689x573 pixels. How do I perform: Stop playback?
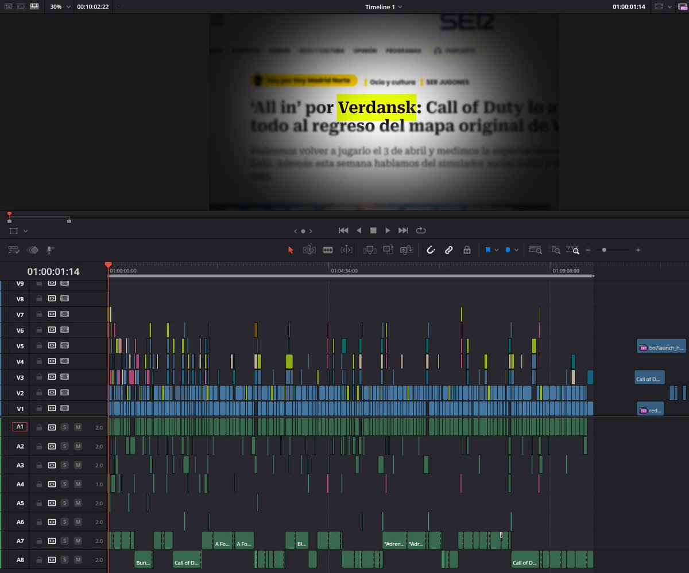coord(373,231)
